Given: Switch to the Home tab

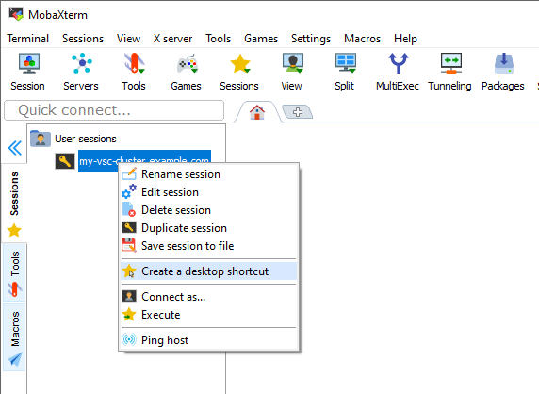Looking at the screenshot, I should click(x=257, y=112).
